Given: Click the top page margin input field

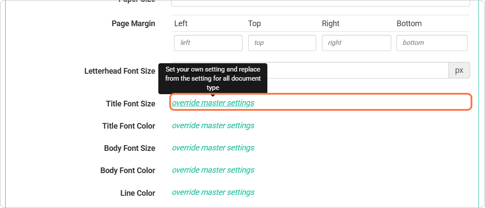Looking at the screenshot, I should pyautogui.click(x=282, y=43).
